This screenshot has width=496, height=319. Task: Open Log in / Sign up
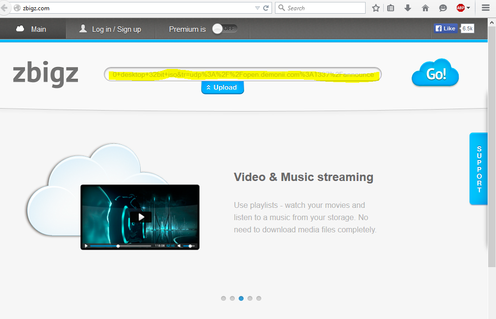[x=111, y=29]
